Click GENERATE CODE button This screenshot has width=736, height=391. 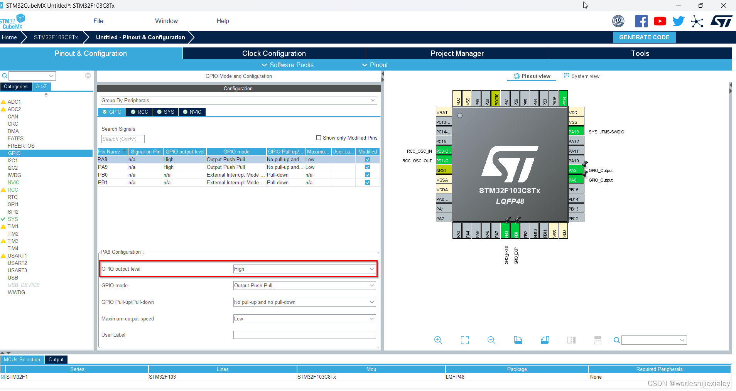tap(644, 37)
